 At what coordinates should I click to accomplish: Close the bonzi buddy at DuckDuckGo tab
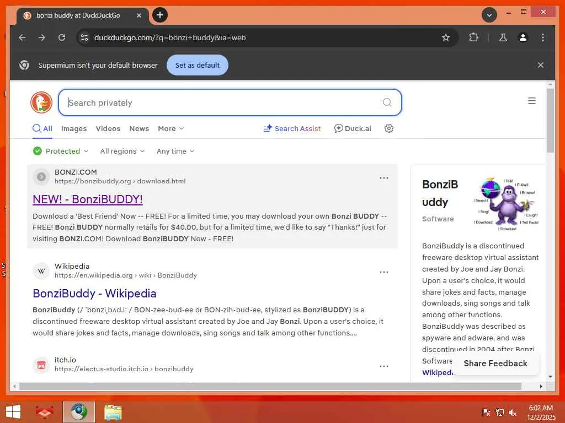pyautogui.click(x=138, y=15)
